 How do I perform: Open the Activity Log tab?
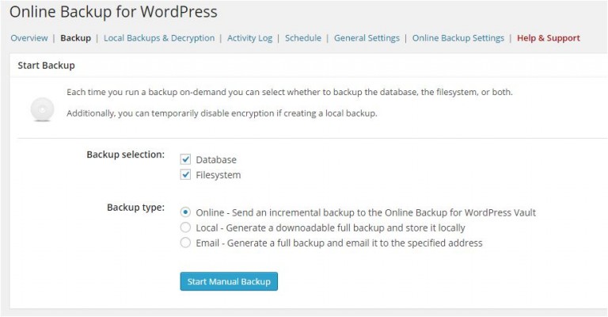coord(249,38)
